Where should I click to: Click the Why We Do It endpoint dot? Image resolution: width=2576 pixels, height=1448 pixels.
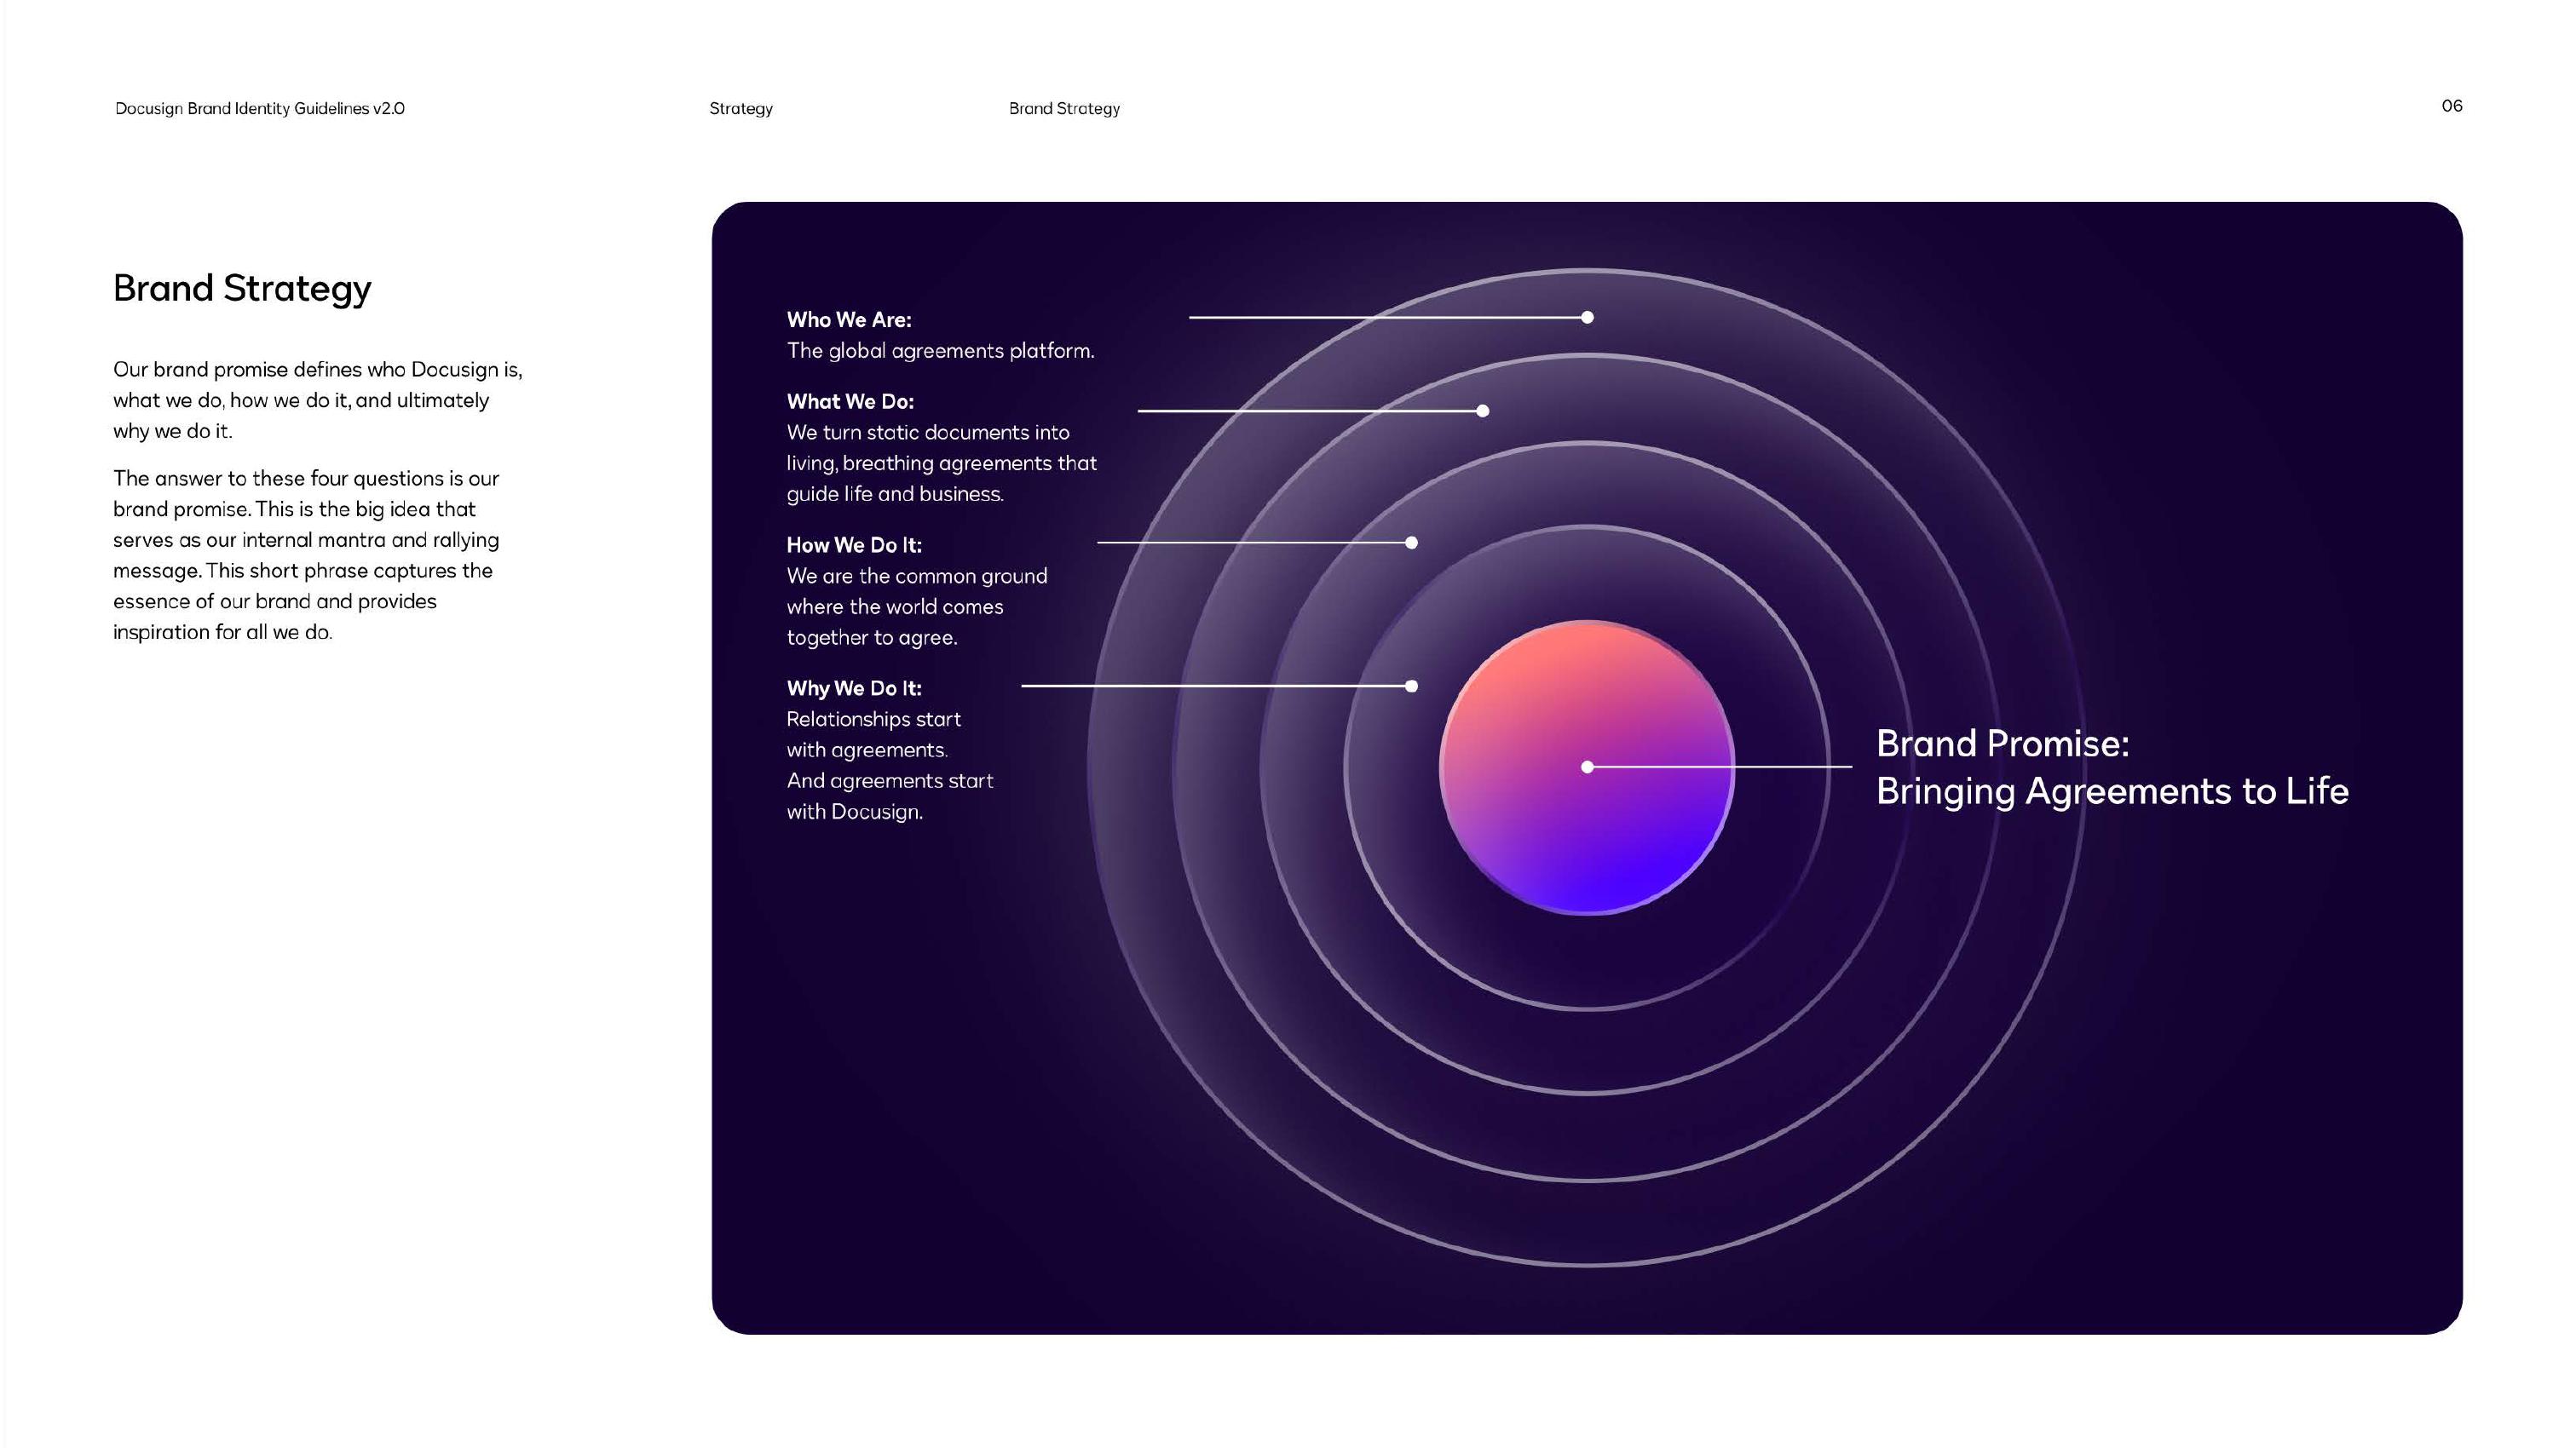point(1411,686)
